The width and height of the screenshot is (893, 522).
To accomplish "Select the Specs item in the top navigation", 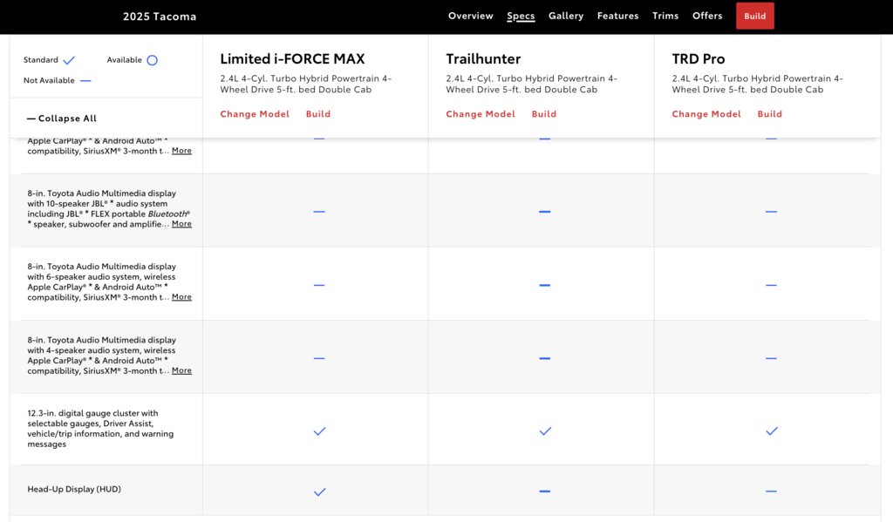I will pos(521,16).
